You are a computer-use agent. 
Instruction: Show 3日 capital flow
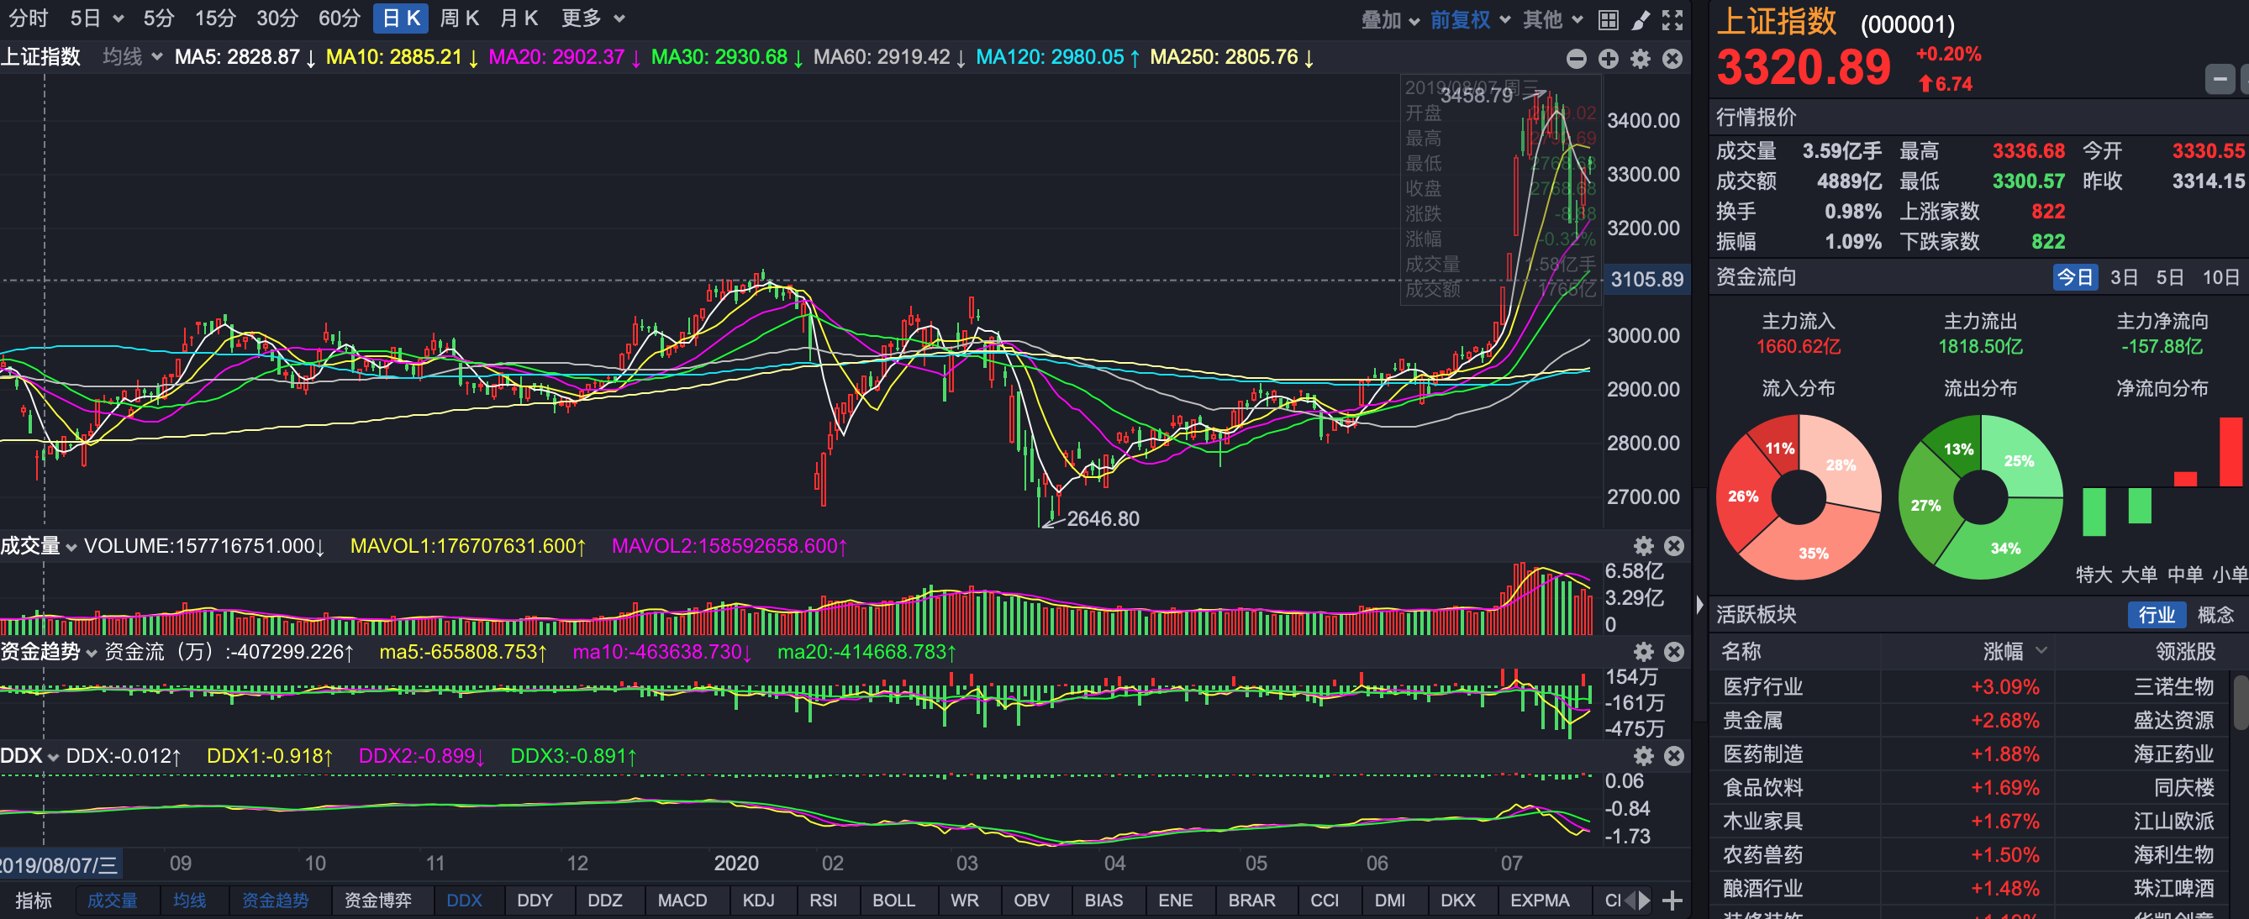coord(2124,277)
